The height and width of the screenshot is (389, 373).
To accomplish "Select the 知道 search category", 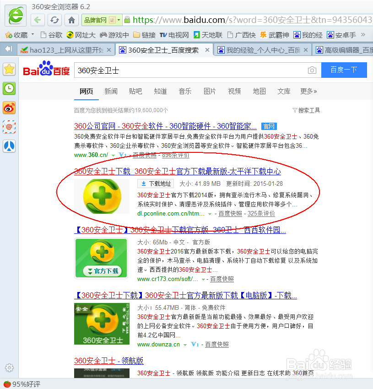I will pos(160,91).
